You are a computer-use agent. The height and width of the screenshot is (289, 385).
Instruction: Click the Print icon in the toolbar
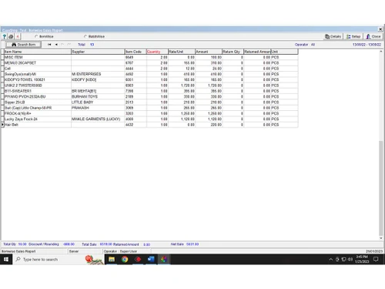click(11, 37)
